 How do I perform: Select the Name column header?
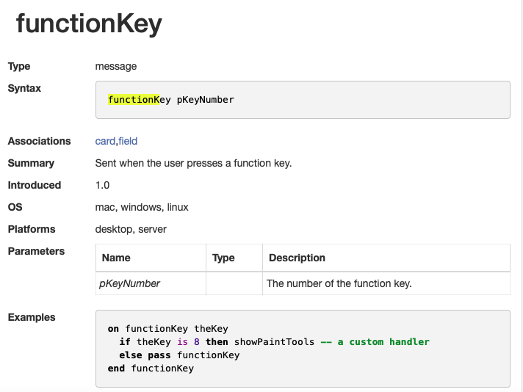click(116, 258)
